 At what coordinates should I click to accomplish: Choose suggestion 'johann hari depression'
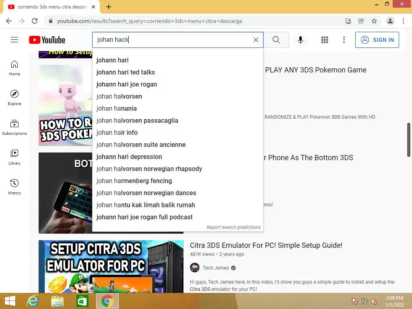coord(177,157)
